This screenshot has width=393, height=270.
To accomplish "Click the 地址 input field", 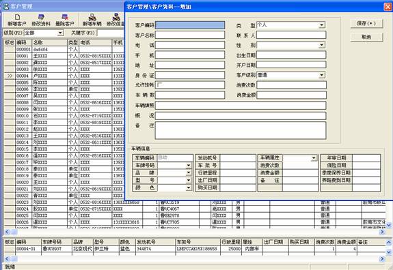I will click(190, 65).
